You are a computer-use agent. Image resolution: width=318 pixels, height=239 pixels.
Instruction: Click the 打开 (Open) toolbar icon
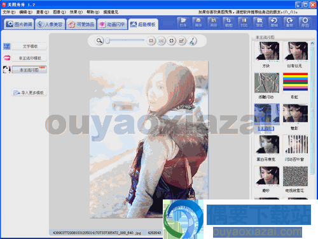(x=183, y=22)
